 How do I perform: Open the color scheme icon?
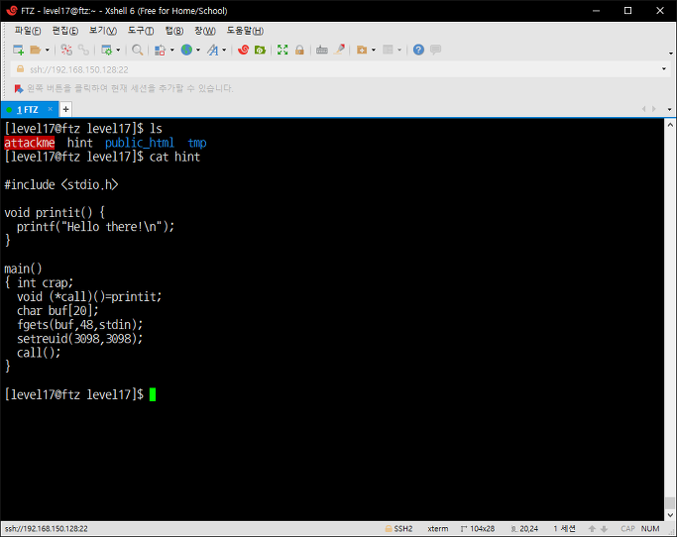tap(160, 51)
